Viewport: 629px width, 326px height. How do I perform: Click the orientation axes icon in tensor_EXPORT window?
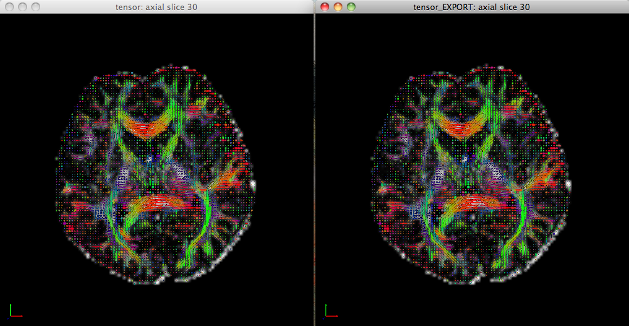pyautogui.click(x=330, y=310)
